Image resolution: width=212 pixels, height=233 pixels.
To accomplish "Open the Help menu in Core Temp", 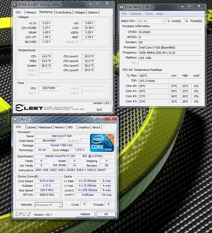I will (x=160, y=14).
